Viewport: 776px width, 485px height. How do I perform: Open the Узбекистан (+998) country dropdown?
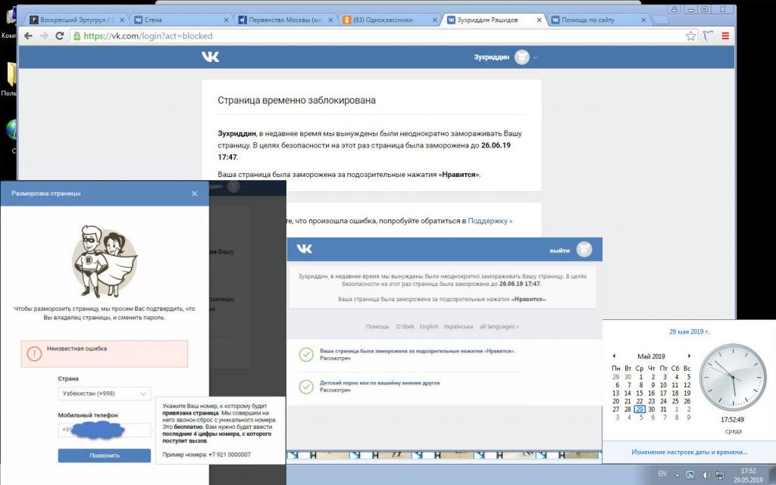pos(105,393)
